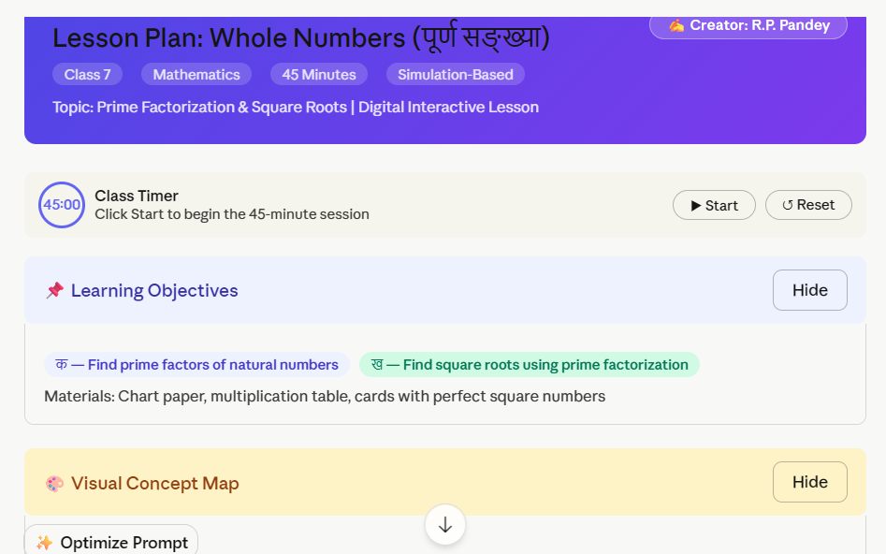This screenshot has height=554, width=886.
Task: Hide the Visual Concept Map section
Action: (809, 482)
